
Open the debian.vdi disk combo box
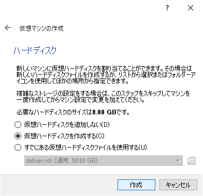pos(104,161)
